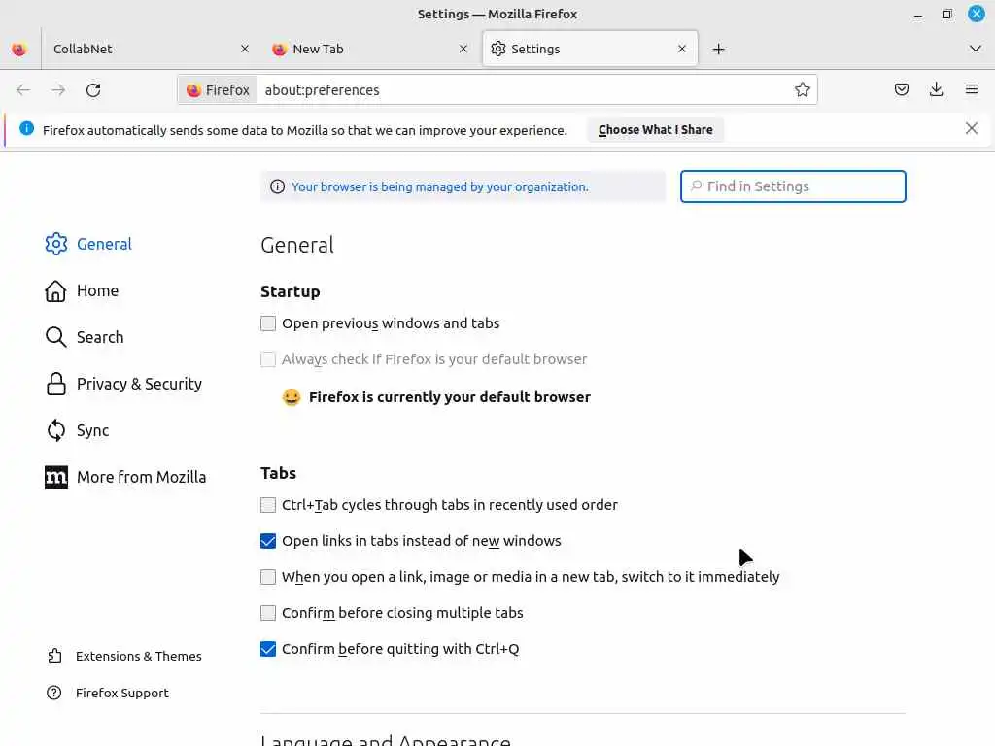Screen dimensions: 995x746
Task: Enable Confirm before closing multiple tabs
Action: point(268,613)
